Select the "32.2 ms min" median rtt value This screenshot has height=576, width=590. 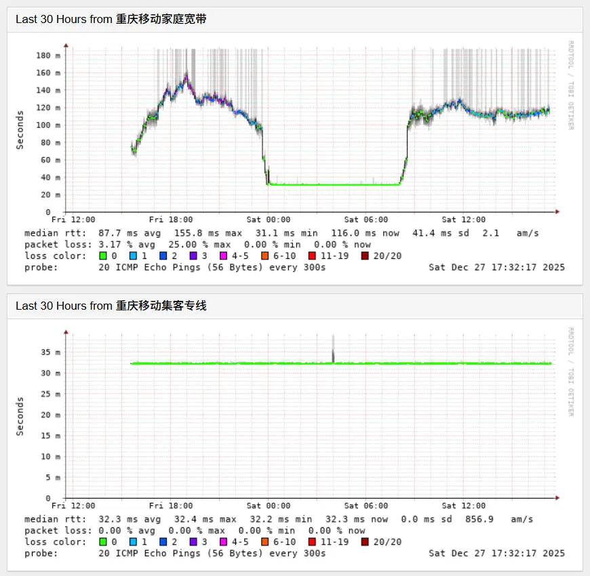[281, 520]
